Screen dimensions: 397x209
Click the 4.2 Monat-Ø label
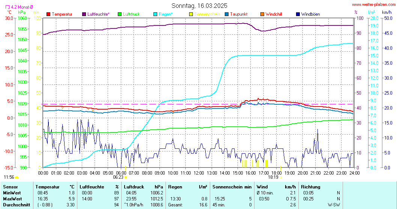pos(22,7)
